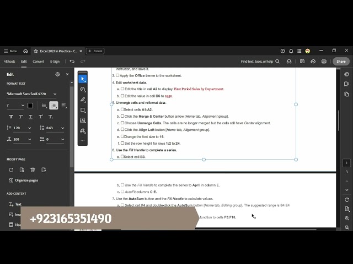Apply underline text formatting

coord(31,117)
